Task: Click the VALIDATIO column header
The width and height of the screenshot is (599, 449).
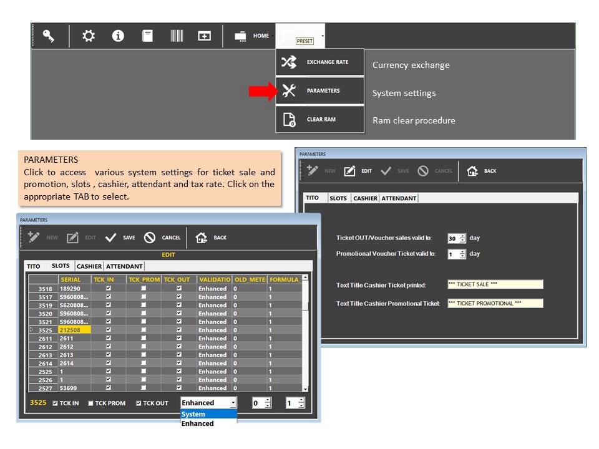Action: point(214,279)
